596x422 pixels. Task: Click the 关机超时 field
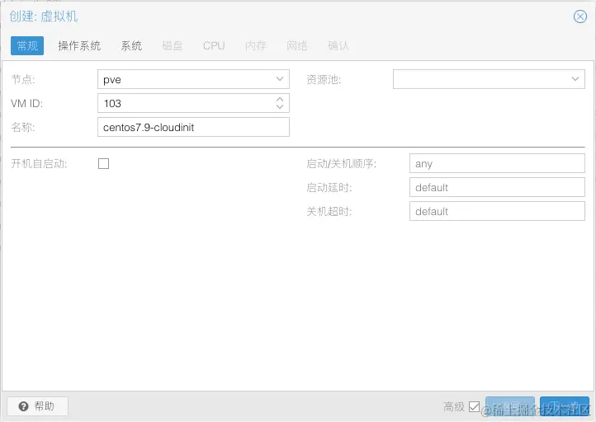click(x=497, y=211)
